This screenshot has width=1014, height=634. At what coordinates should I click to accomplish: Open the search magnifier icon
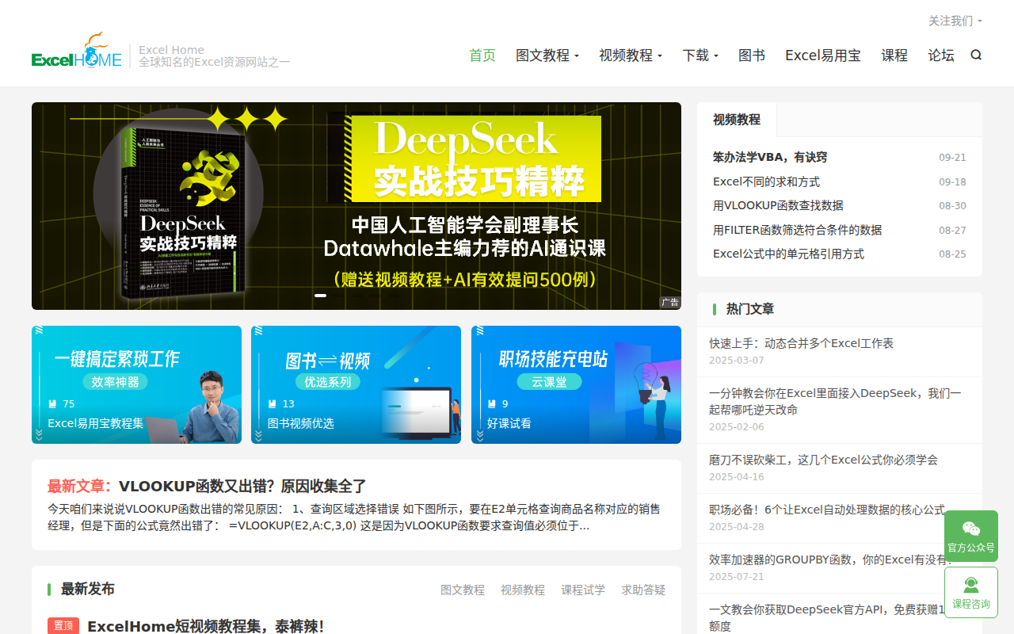tap(976, 55)
